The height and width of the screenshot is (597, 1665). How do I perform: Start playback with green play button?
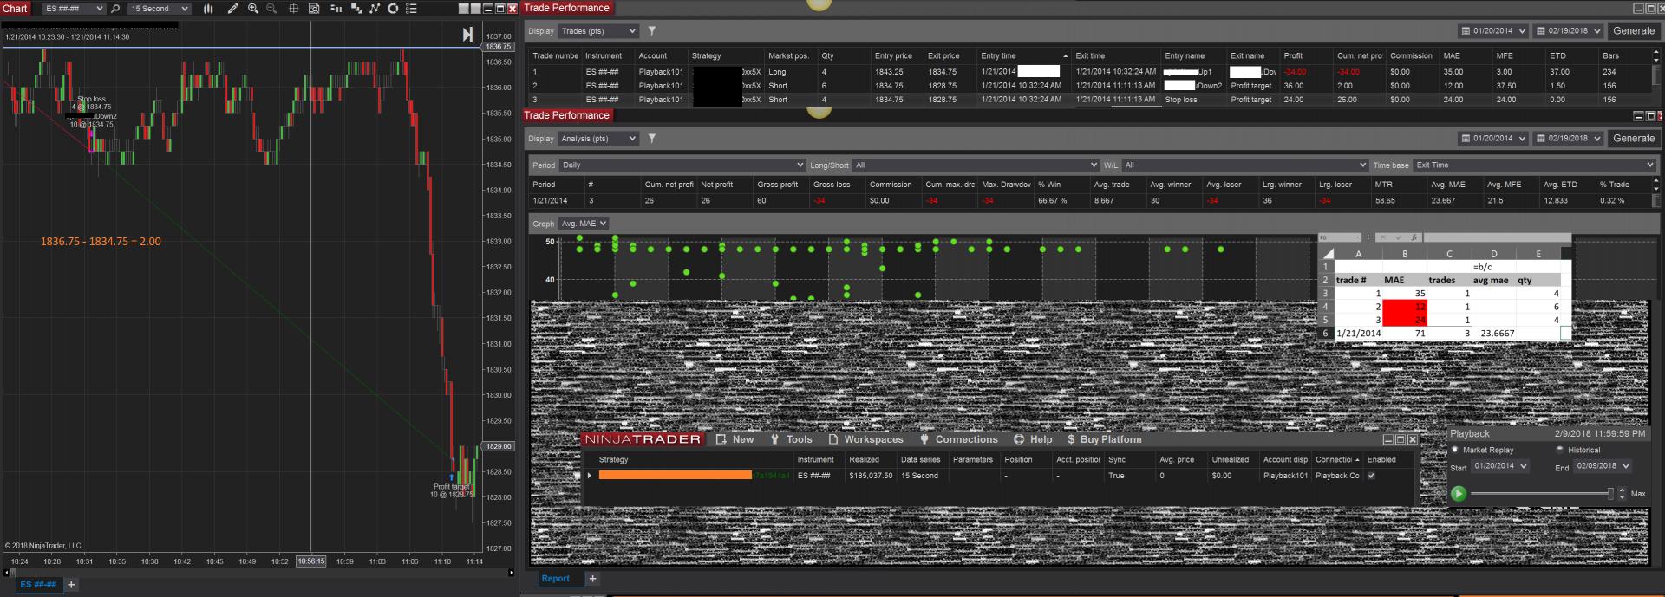[1459, 494]
